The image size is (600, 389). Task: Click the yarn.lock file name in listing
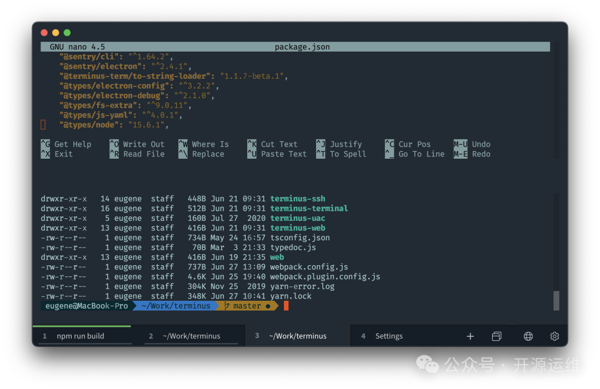coord(291,296)
